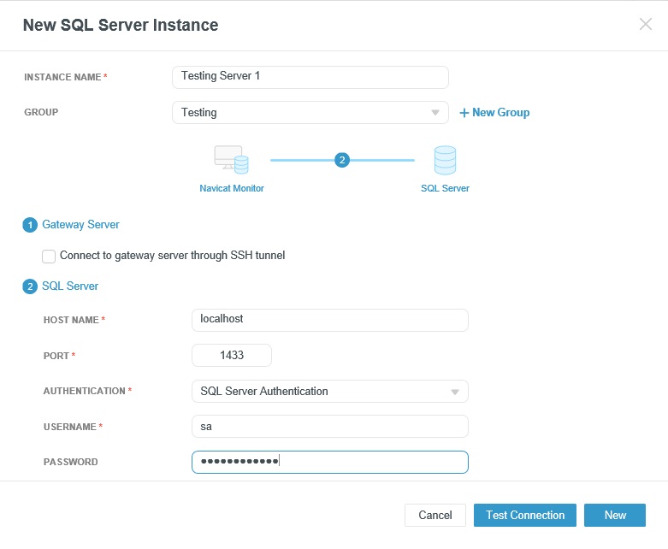Select the SQL Server Authentication combo box

(330, 392)
